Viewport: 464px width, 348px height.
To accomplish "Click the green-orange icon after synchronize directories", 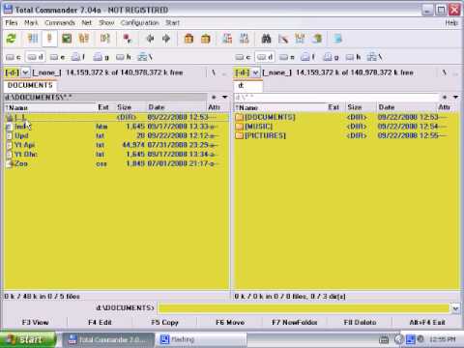I will [317, 39].
